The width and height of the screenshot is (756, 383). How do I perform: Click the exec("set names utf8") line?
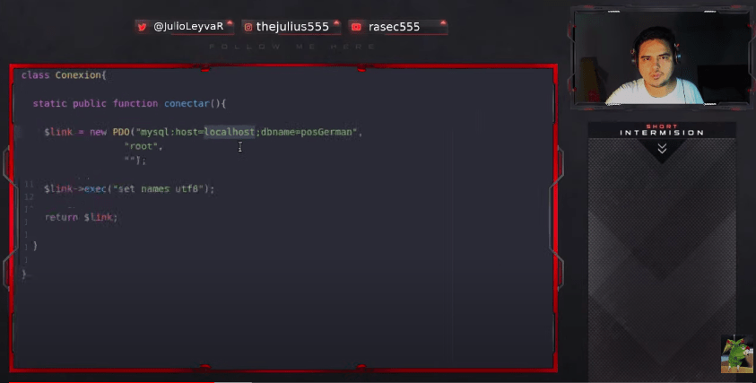pos(129,189)
